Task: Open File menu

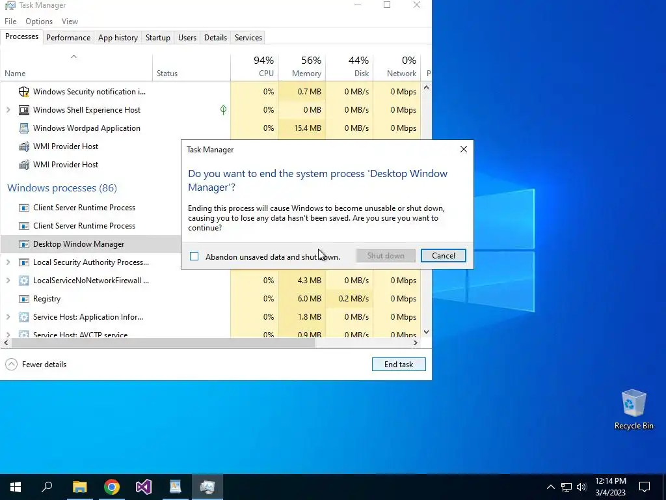Action: 10,21
